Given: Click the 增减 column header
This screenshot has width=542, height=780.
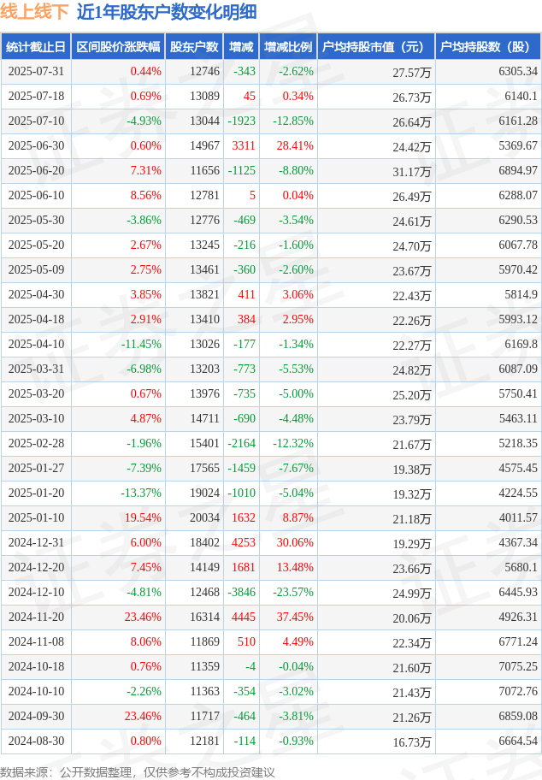Looking at the screenshot, I should (241, 47).
